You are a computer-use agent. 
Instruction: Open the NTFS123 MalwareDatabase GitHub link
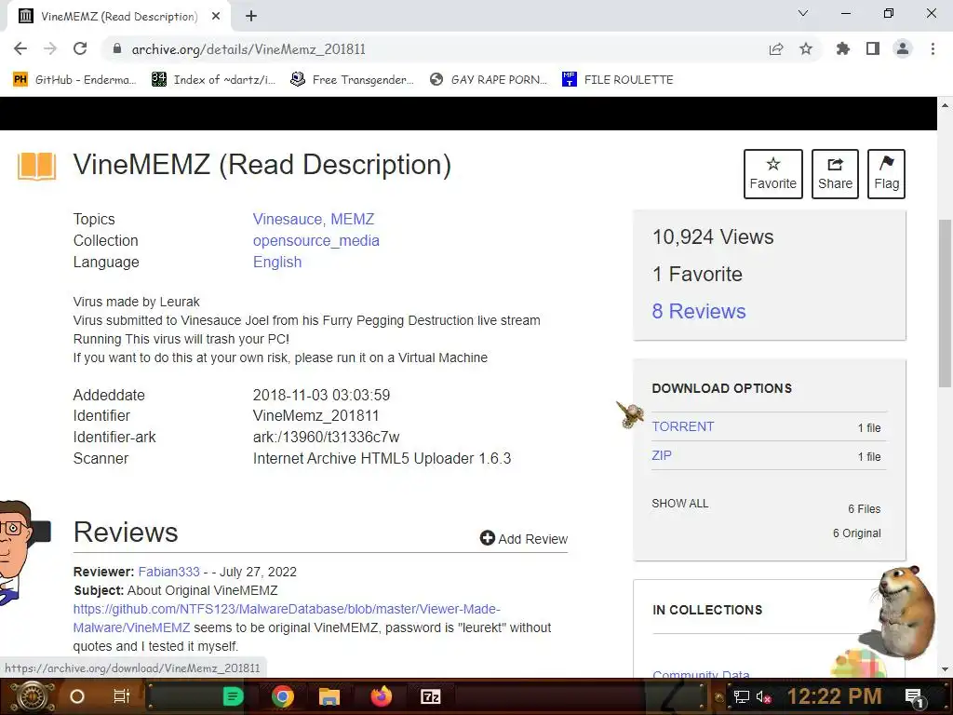(287, 618)
